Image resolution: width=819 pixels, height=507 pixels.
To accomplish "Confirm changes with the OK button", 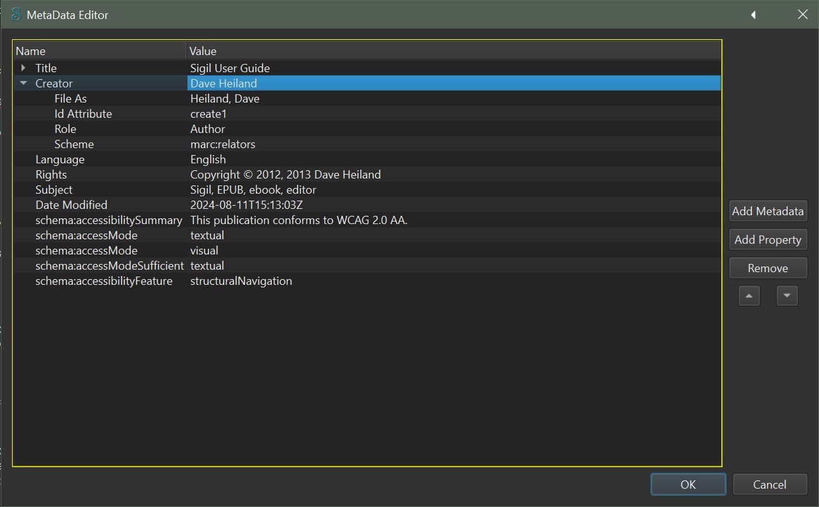I will (x=689, y=484).
